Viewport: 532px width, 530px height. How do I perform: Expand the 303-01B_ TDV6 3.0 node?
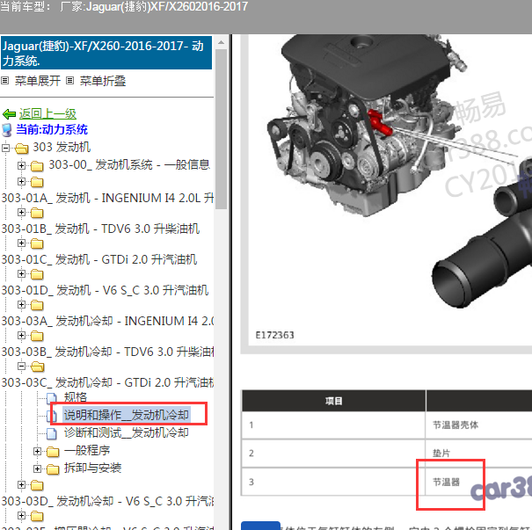point(21,213)
